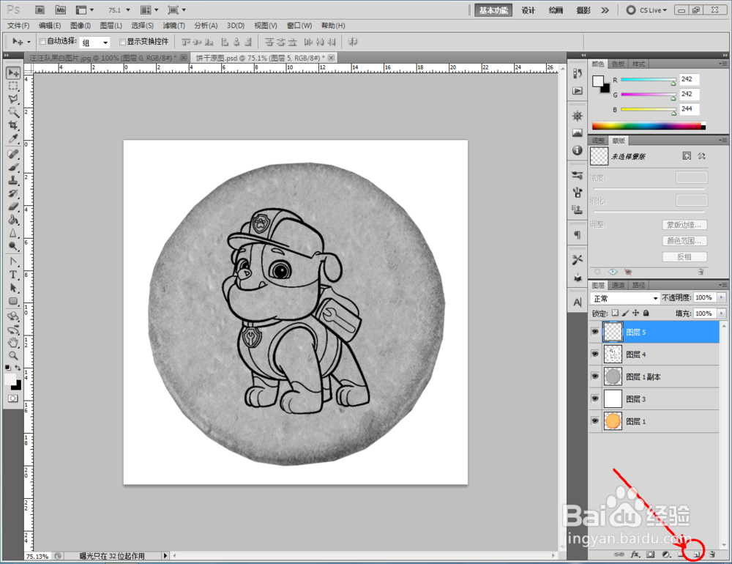Select the Path Selection tool
This screenshot has width=732, height=564.
point(13,288)
